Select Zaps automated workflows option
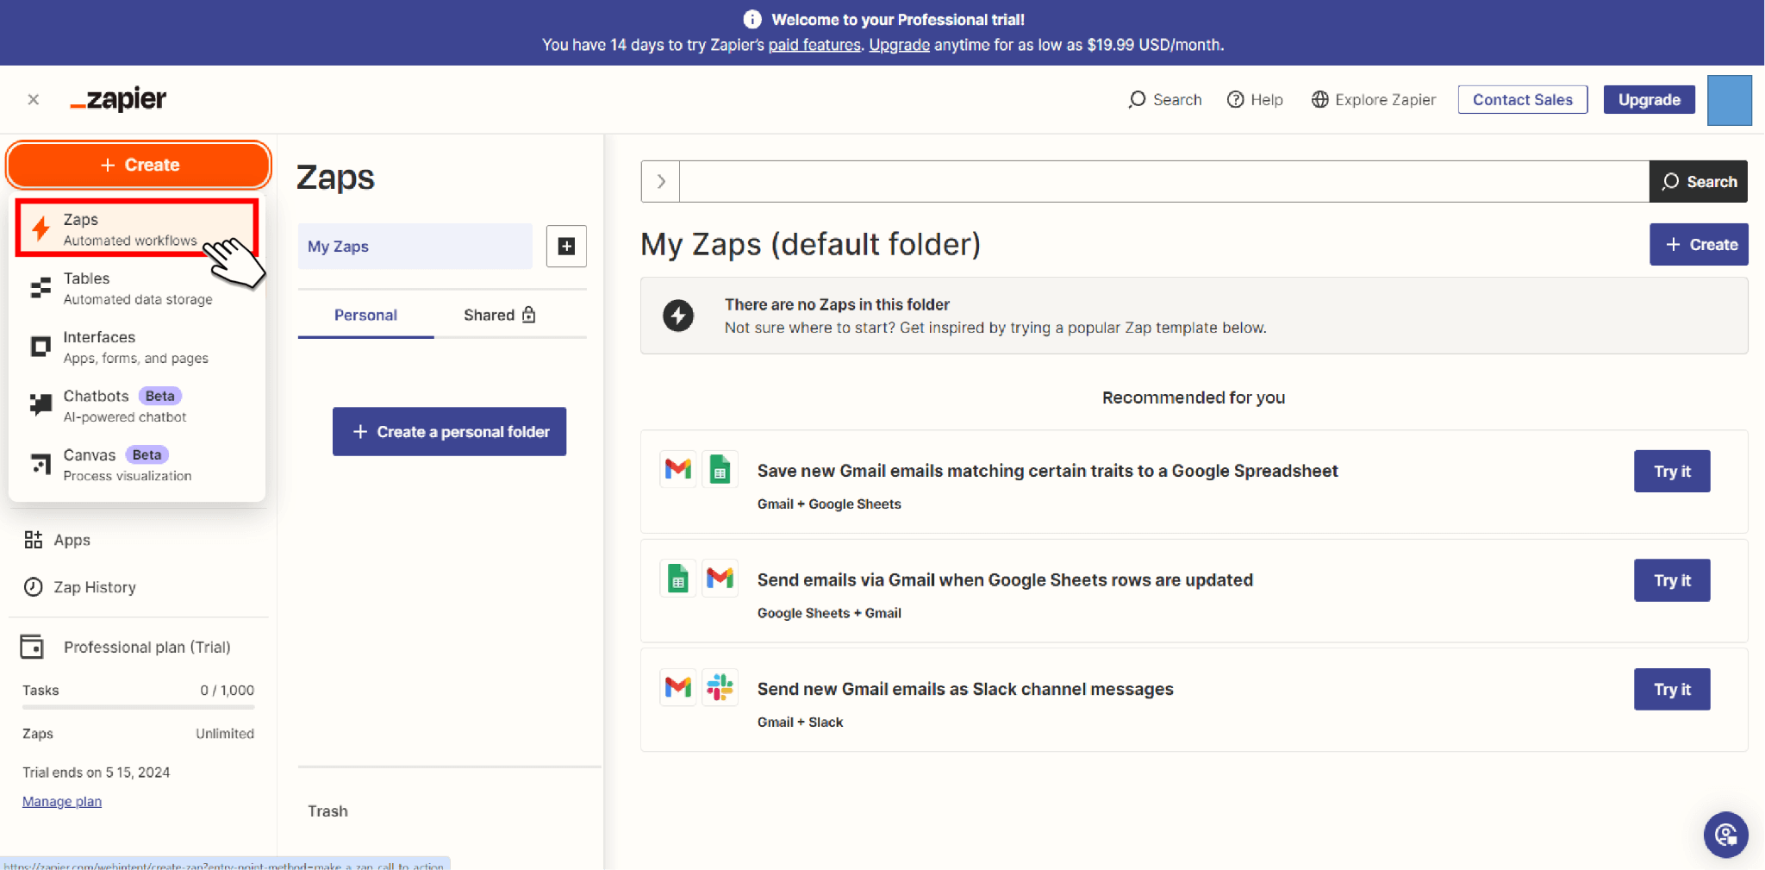 137,228
